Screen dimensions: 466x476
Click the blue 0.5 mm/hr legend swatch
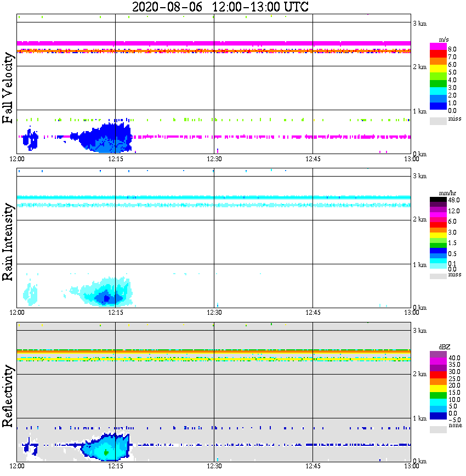pos(438,251)
